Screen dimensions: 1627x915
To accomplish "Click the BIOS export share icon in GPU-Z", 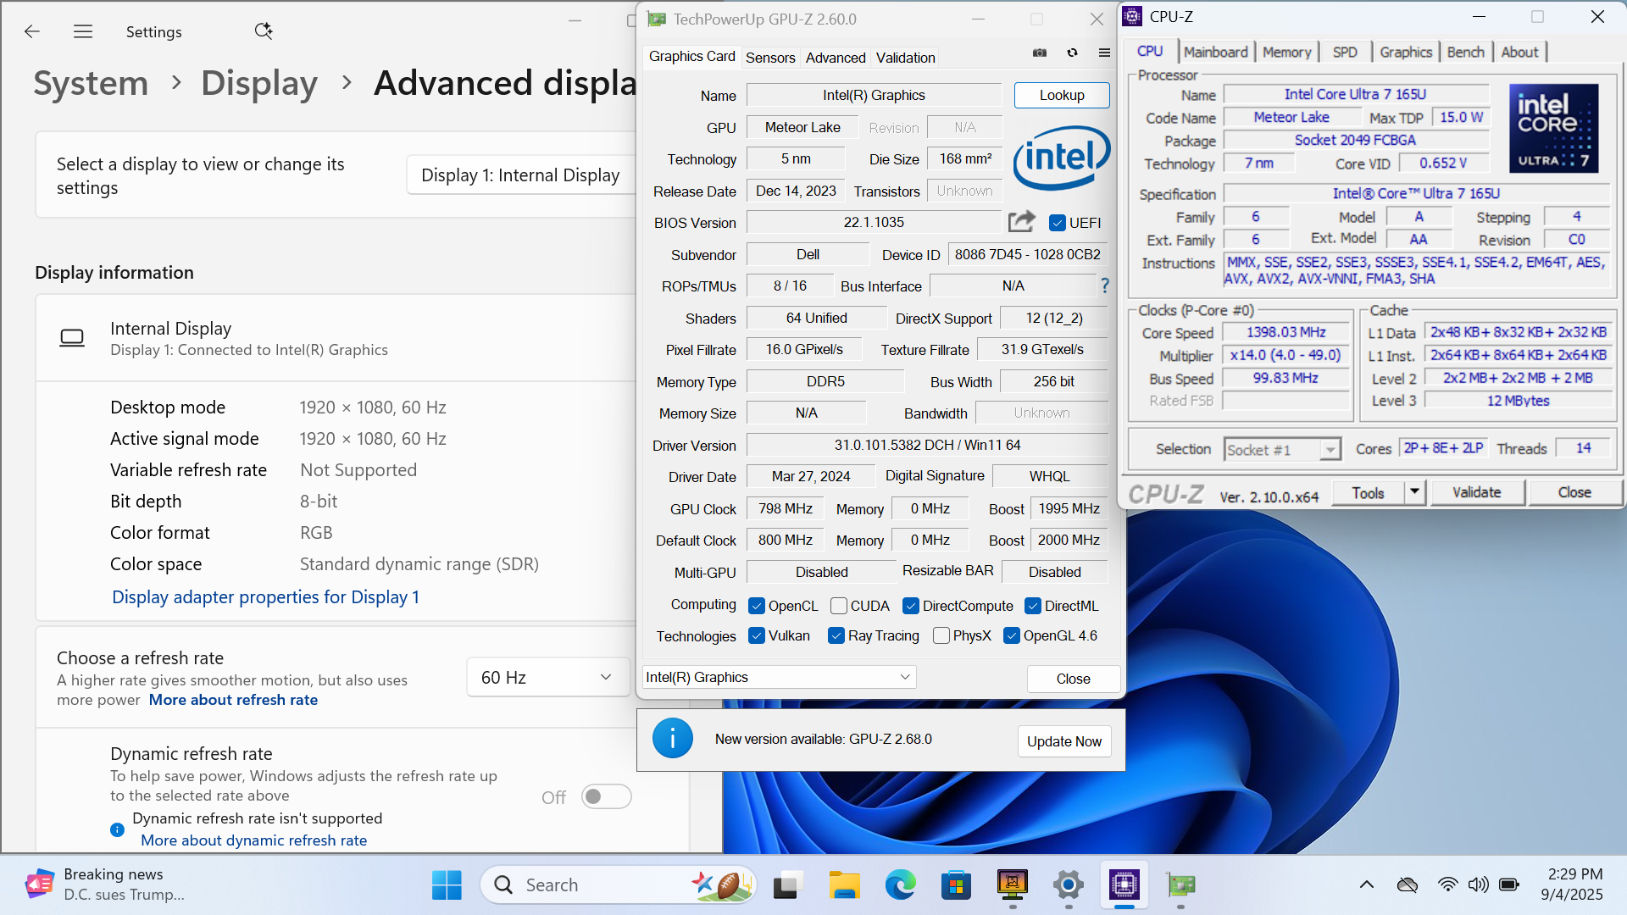I will point(1022,222).
